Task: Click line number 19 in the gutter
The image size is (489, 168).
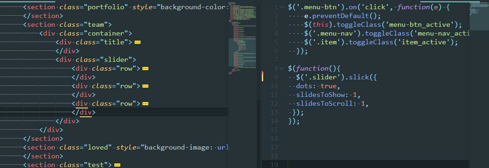Action: (x=274, y=165)
